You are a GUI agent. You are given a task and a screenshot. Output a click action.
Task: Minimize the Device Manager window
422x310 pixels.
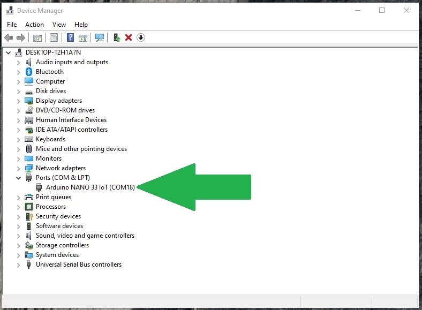[357, 11]
